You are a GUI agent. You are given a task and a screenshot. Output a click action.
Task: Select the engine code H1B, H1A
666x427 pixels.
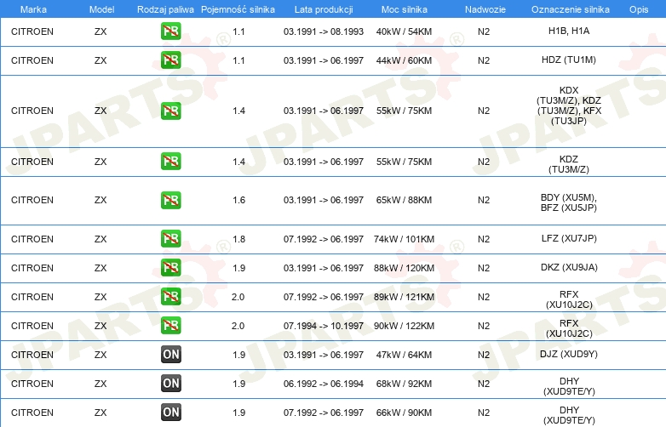569,31
